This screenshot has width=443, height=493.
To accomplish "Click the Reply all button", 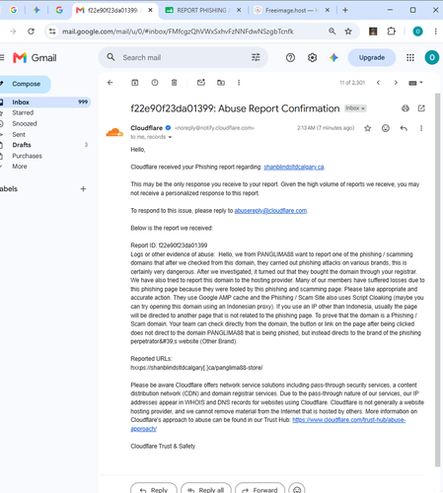I will click(206, 489).
